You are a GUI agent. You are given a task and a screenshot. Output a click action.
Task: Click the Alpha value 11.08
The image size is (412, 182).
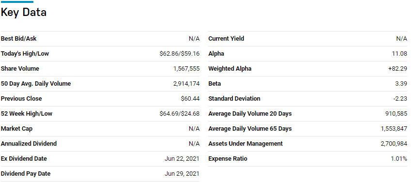(x=399, y=54)
